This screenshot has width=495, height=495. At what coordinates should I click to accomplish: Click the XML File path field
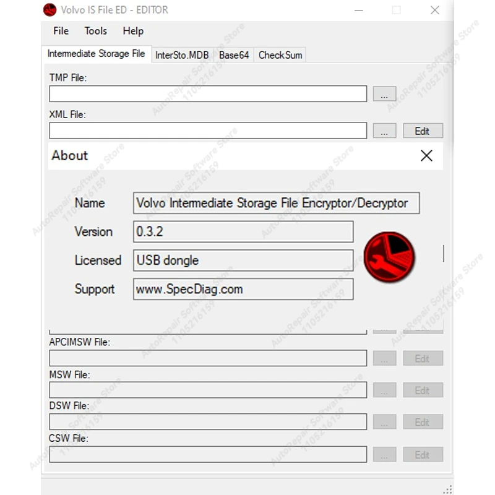click(x=208, y=131)
